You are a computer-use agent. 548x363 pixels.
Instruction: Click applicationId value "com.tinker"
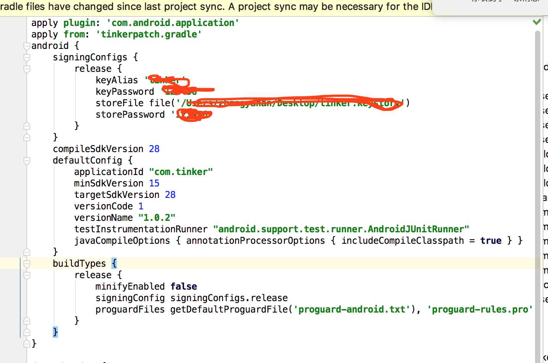tap(181, 172)
